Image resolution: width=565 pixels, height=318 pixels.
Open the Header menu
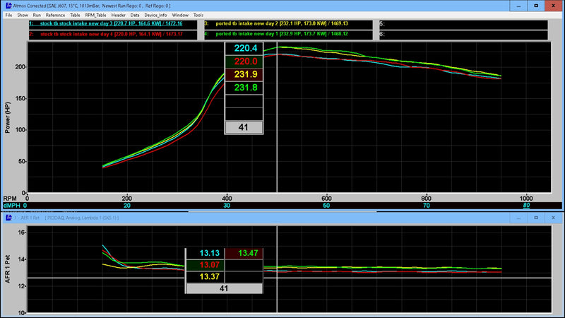[118, 14]
